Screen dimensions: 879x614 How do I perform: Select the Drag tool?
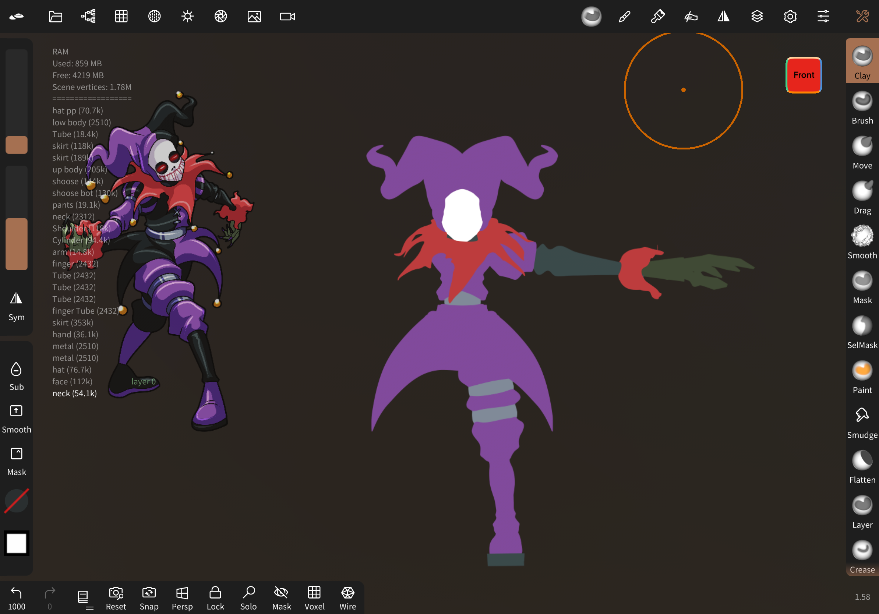(862, 197)
